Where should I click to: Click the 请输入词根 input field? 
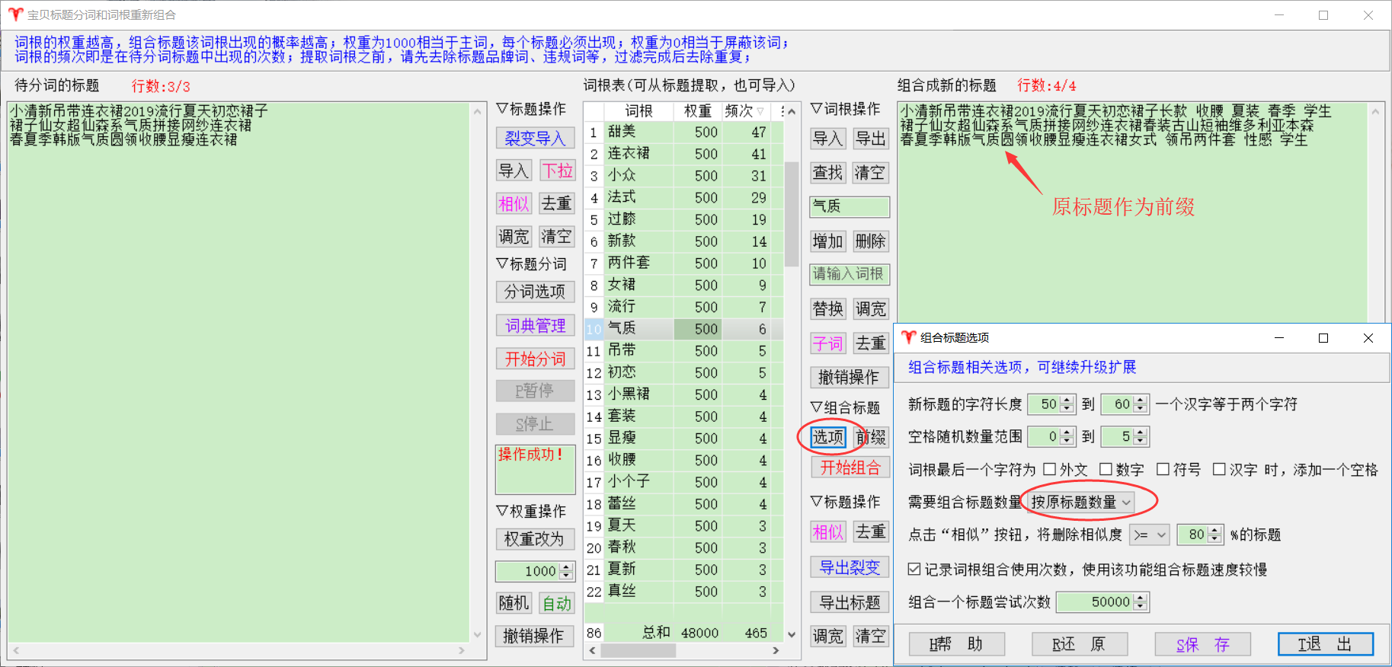click(x=849, y=274)
